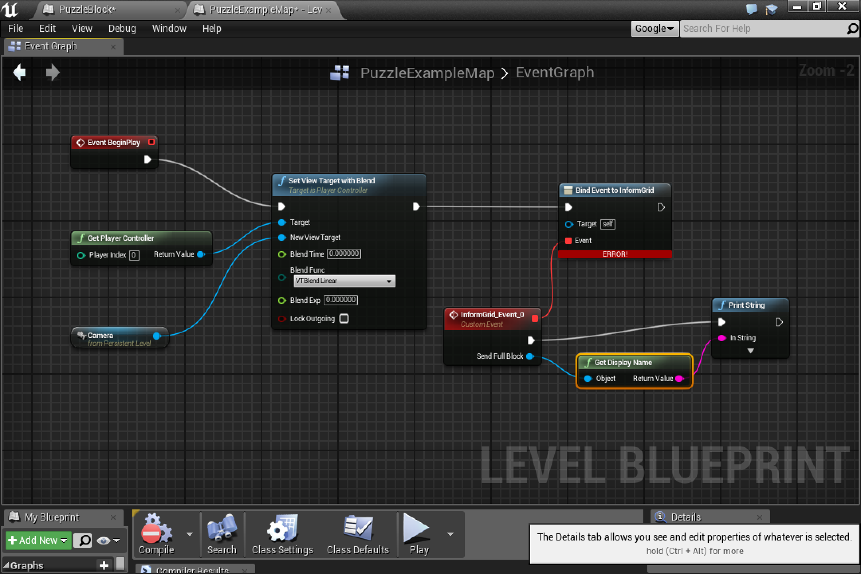This screenshot has height=574, width=861.
Task: Open Class Defaults from the toolbar
Action: click(358, 534)
